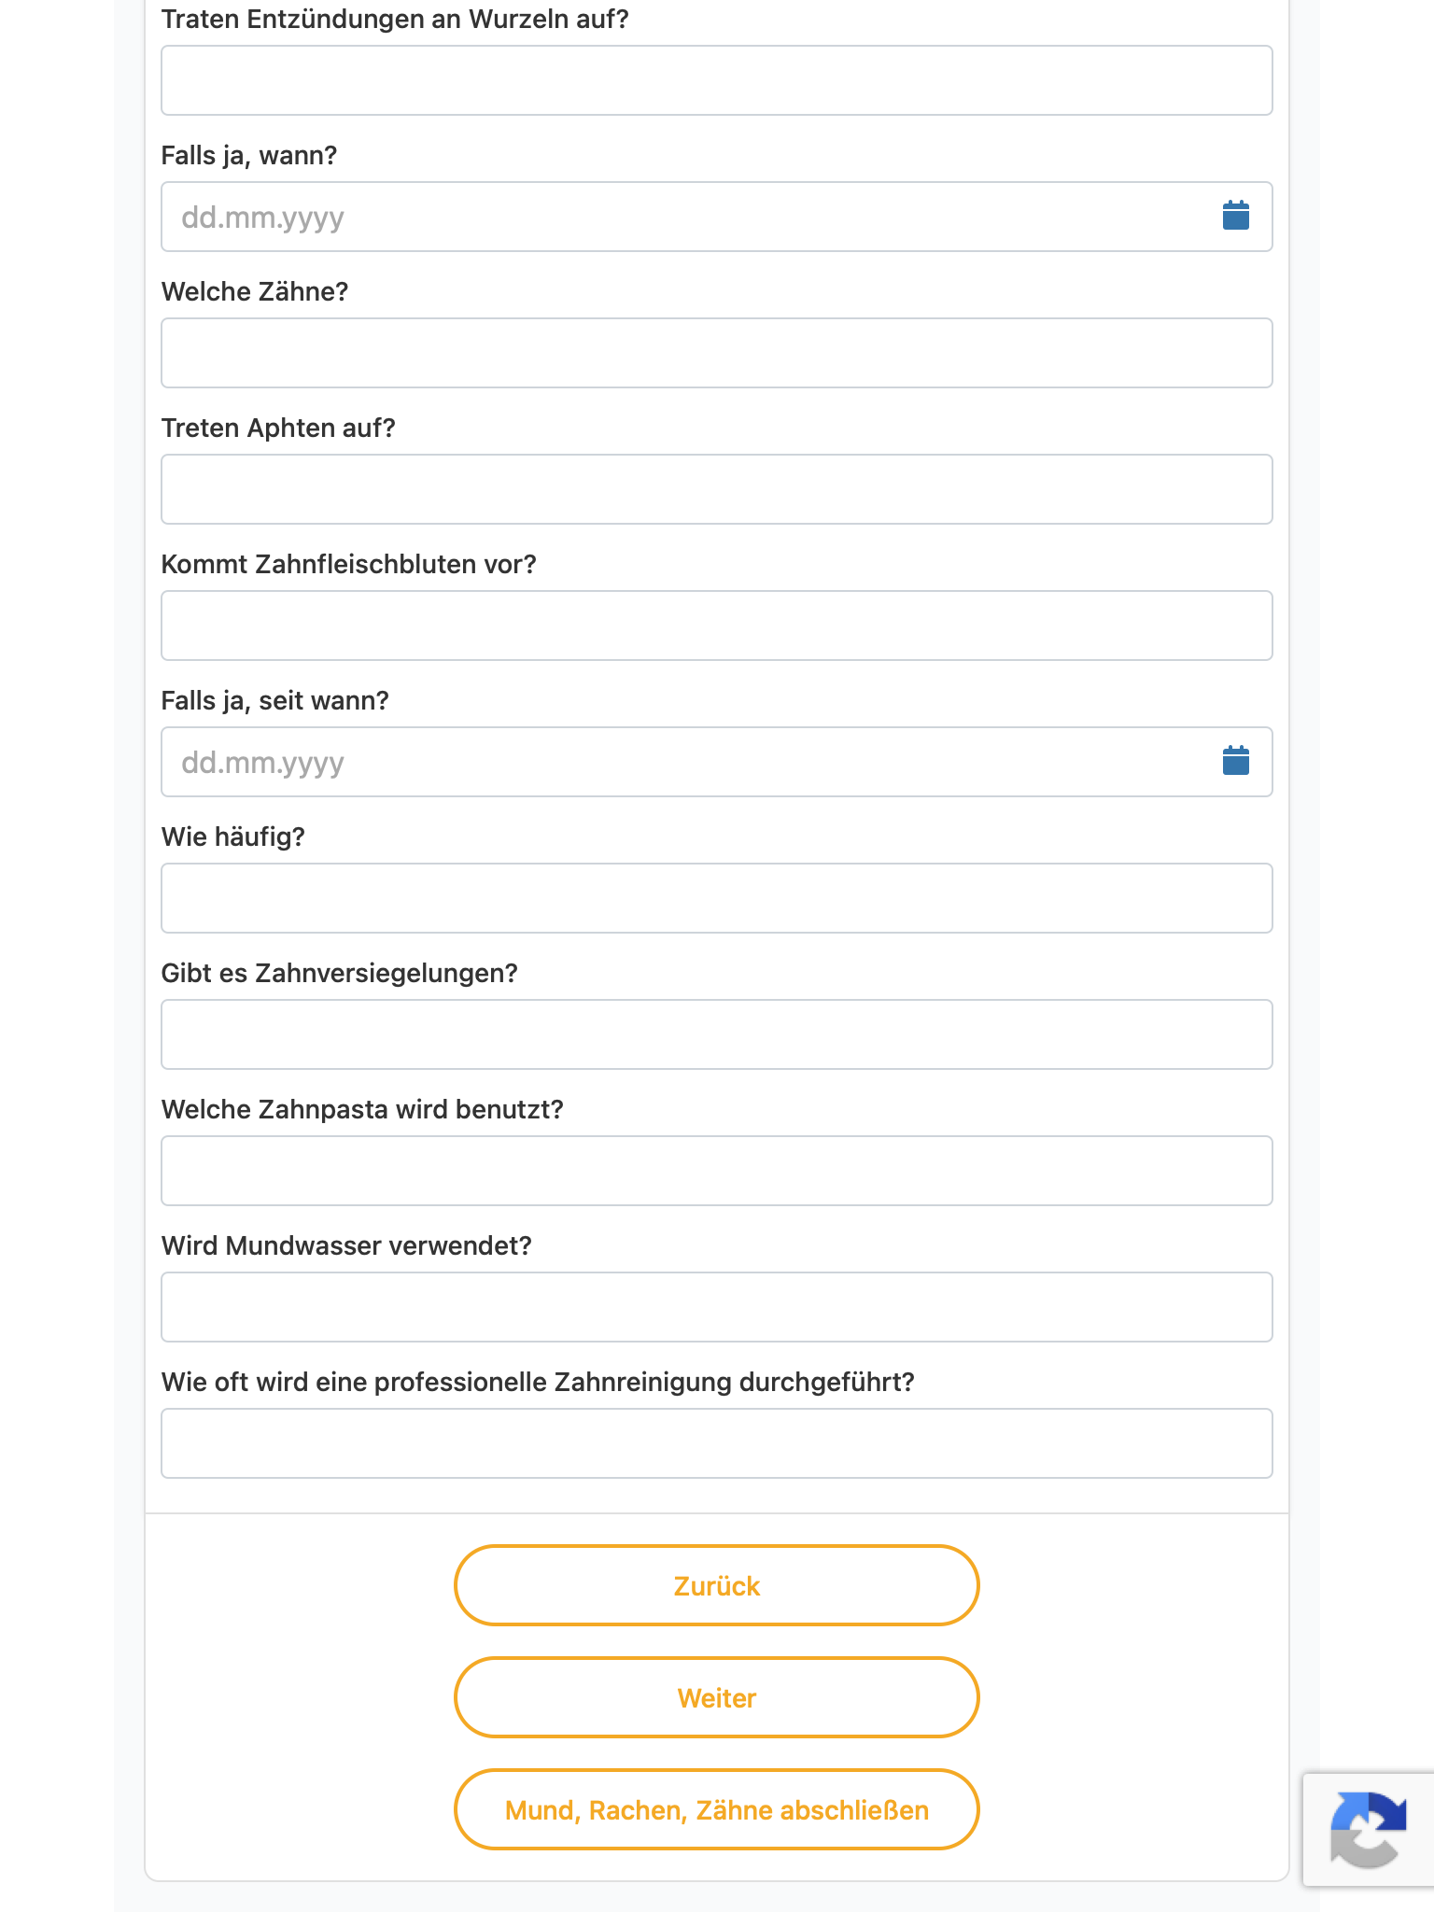Click the Zurück button
Viewport: 1434px width, 1912px height.
[x=716, y=1585]
